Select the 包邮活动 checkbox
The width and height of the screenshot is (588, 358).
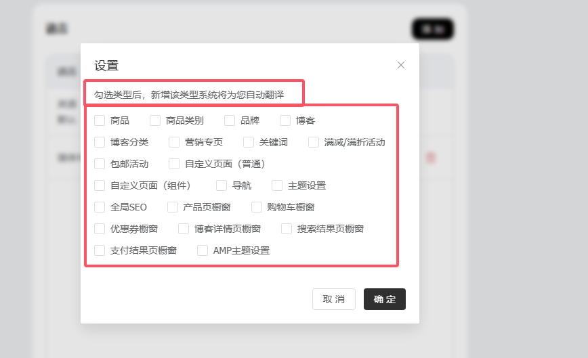[x=100, y=164]
